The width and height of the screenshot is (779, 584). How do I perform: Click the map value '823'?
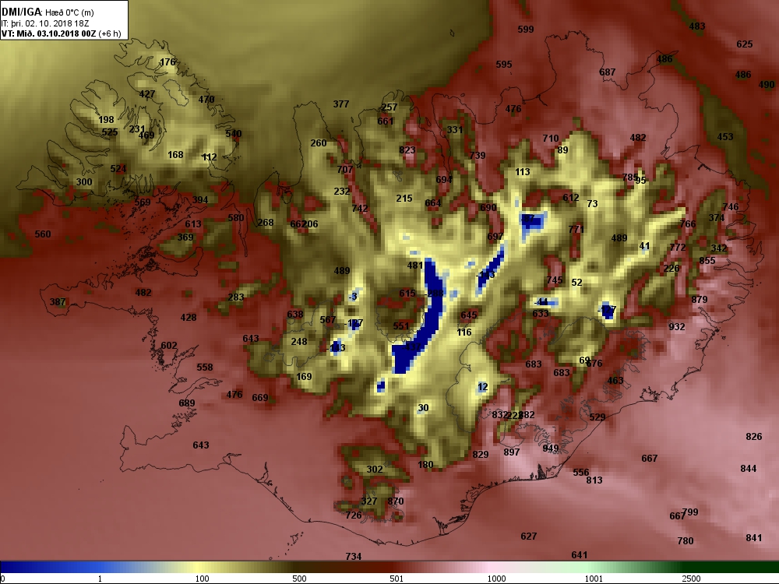407,150
